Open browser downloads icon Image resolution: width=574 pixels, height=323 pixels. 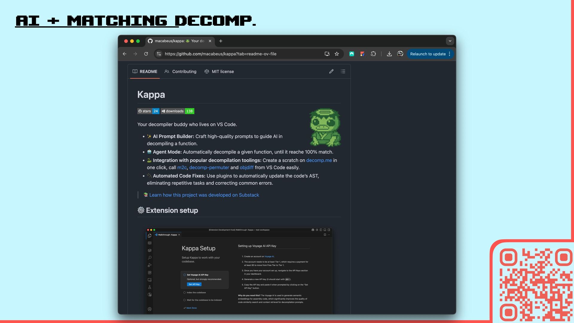click(x=389, y=54)
